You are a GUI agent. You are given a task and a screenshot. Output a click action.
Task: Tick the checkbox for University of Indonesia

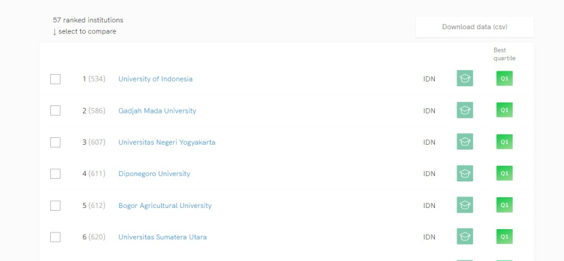56,80
